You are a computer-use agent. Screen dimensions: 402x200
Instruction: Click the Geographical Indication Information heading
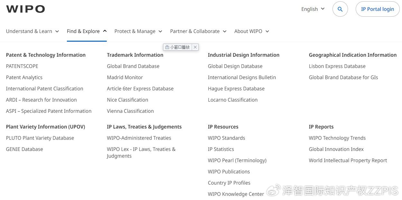pos(353,55)
